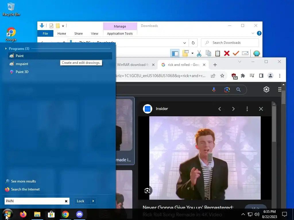The height and width of the screenshot is (220, 294).
Task: Open Chrome's tab search dropdown arrow
Action: click(x=240, y=62)
